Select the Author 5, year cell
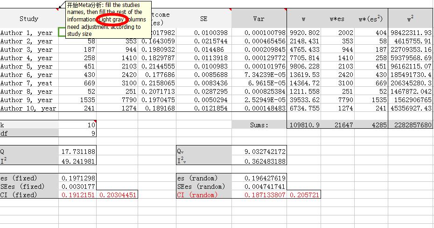 pos(29,66)
